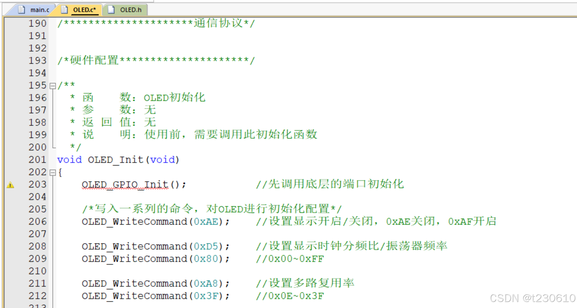This screenshot has height=308, width=577.
Task: Collapse the OLED_Init function body fold marker
Action: point(53,172)
